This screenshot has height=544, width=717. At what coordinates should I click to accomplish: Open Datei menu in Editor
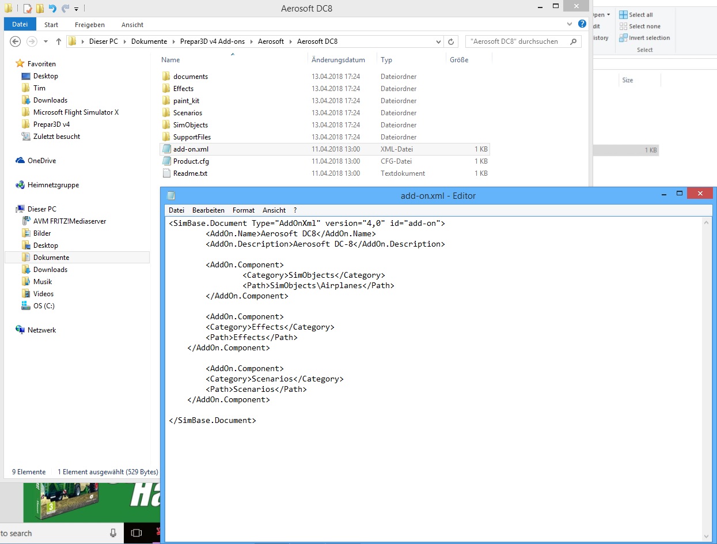click(177, 210)
